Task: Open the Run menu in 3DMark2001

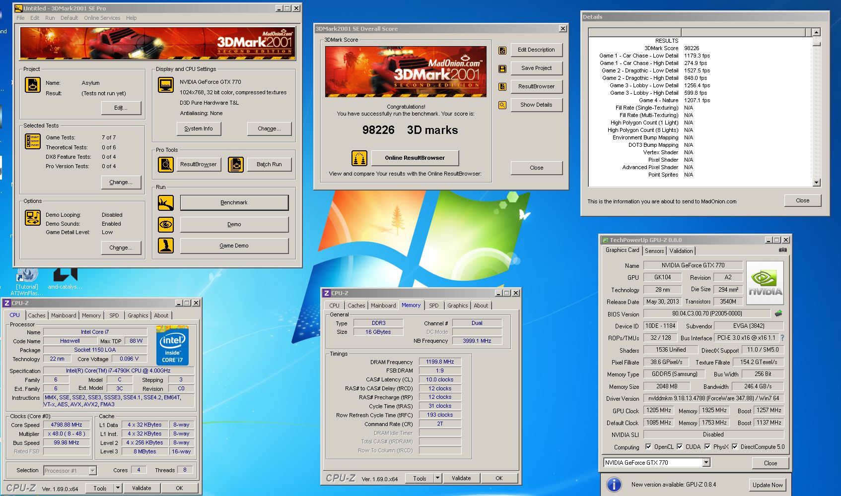Action: (50, 18)
